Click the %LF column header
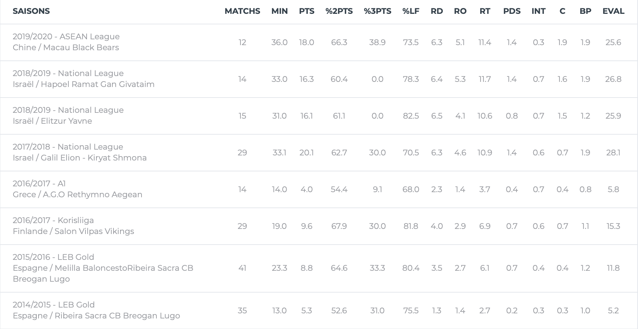638x329 pixels. pyautogui.click(x=411, y=11)
